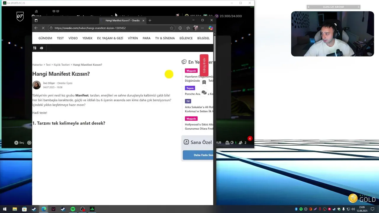Open the Favorites list icon
The height and width of the screenshot is (213, 379).
(188, 28)
